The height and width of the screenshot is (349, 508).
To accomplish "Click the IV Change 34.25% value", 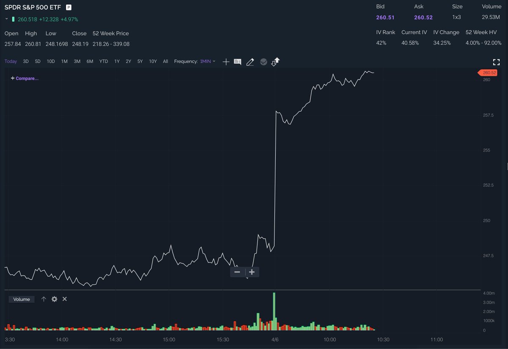I will coord(442,43).
